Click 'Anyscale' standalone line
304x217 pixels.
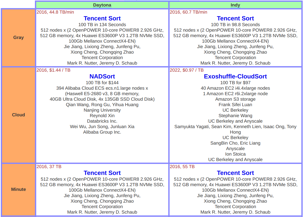point(235,149)
